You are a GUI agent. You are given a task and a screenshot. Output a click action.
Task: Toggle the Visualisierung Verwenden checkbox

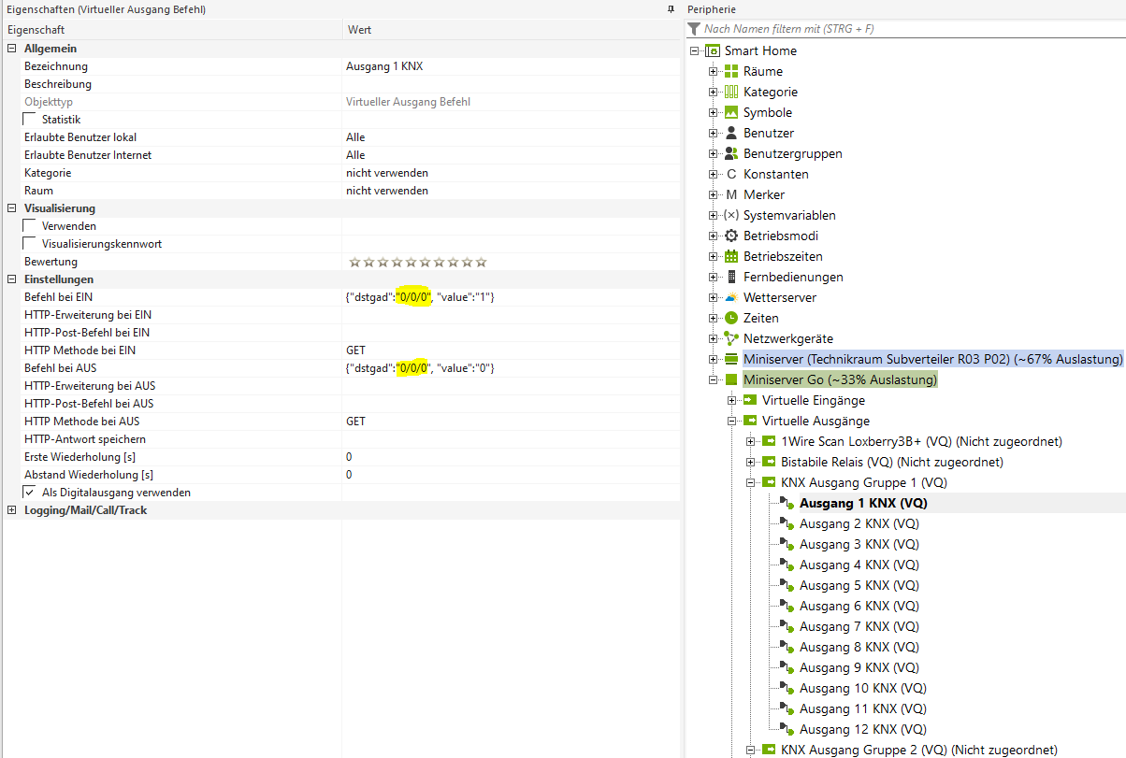pos(30,226)
